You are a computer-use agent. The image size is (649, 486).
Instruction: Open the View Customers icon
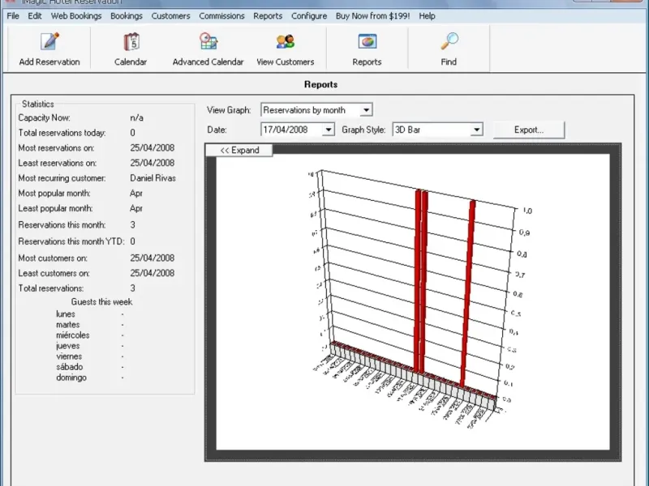pos(286,49)
